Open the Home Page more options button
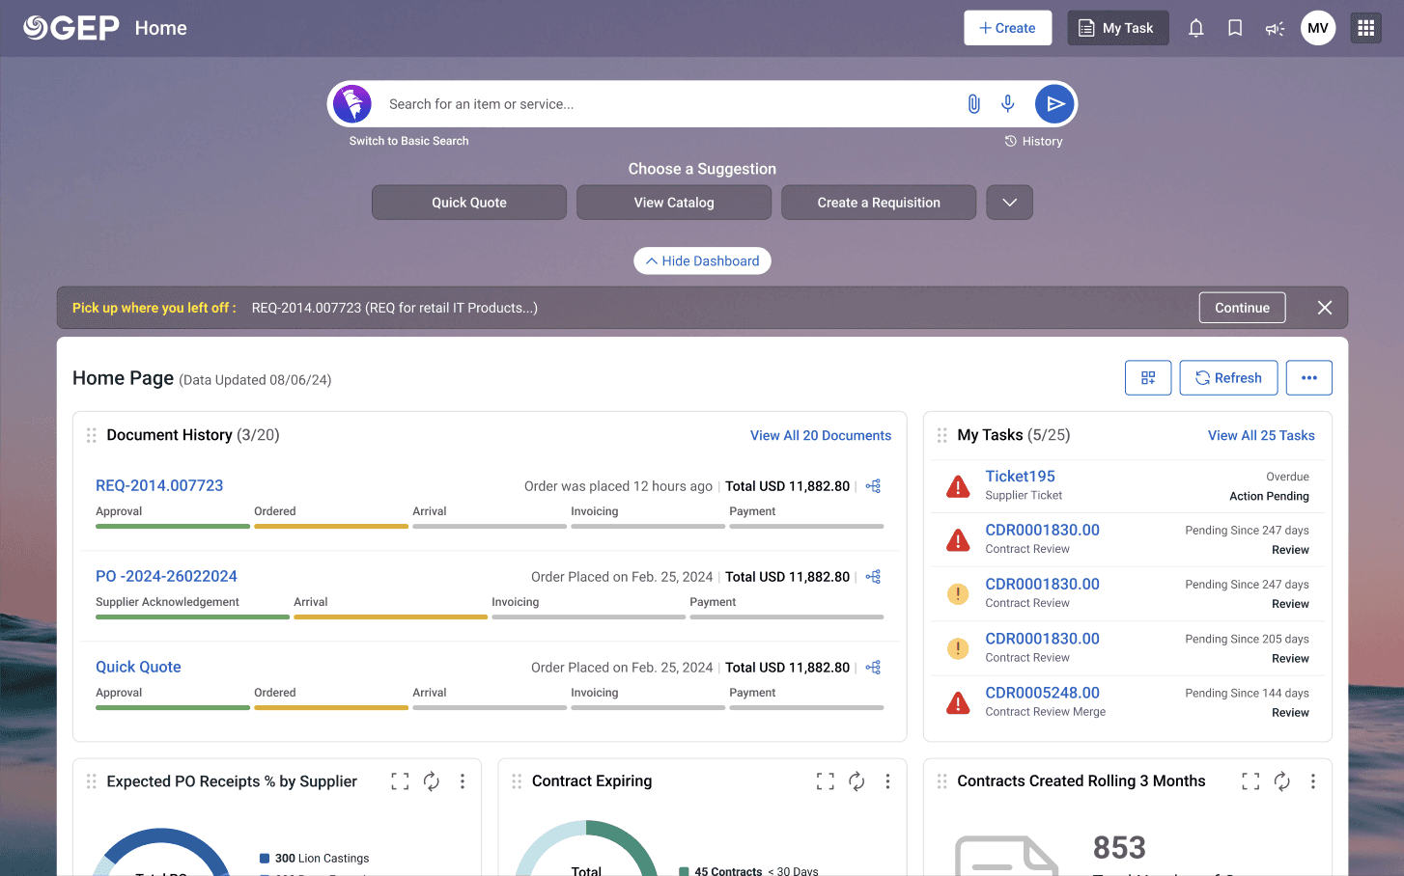The height and width of the screenshot is (876, 1404). (1309, 378)
